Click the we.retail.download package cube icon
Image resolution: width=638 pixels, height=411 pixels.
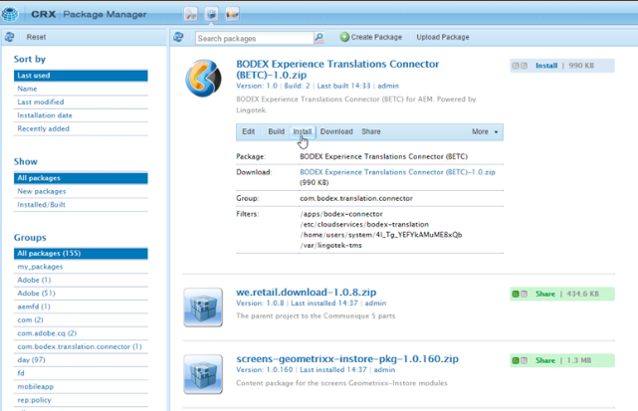(203, 308)
